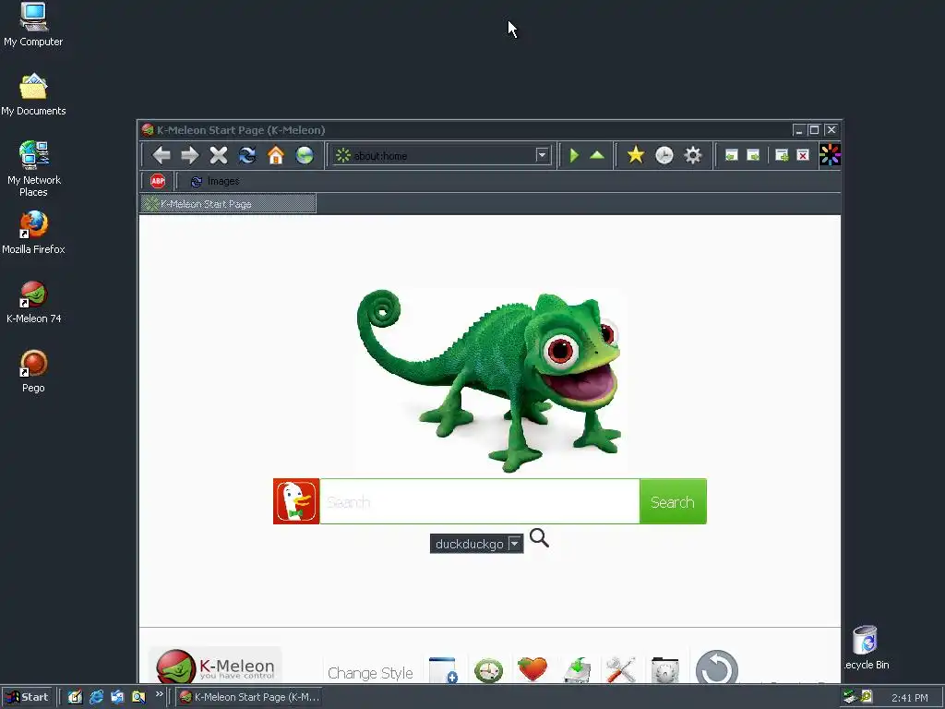The image size is (945, 709).
Task: Click the new tab page icon in footer
Action: point(443,670)
